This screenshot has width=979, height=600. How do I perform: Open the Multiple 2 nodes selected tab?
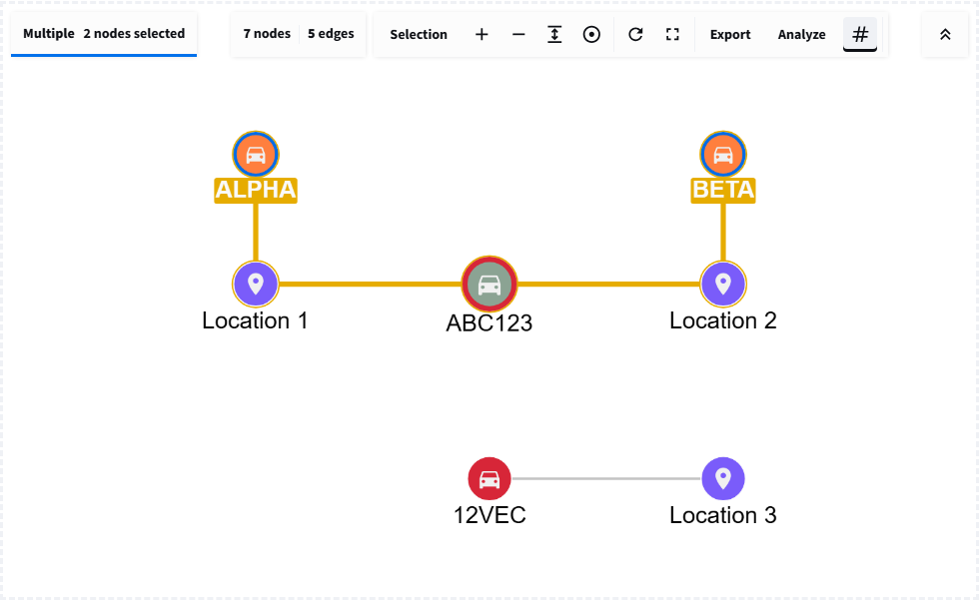(x=104, y=34)
